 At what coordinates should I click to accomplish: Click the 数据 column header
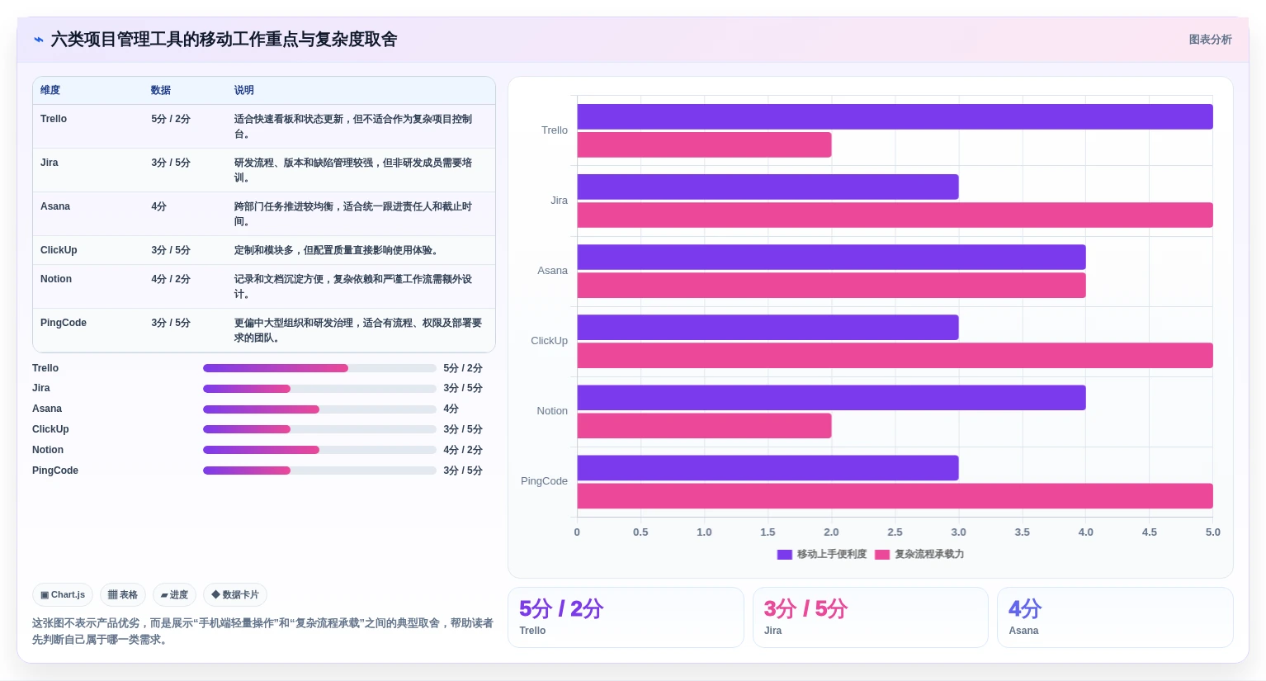pyautogui.click(x=161, y=90)
